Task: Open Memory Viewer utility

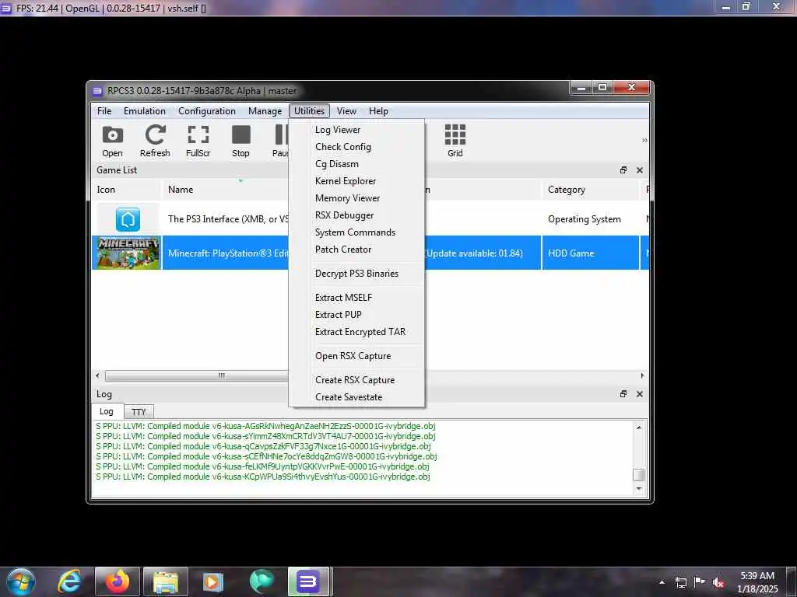Action: tap(356, 198)
